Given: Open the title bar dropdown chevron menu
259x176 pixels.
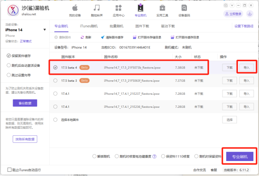Looking at the screenshot, I should (x=232, y=6).
